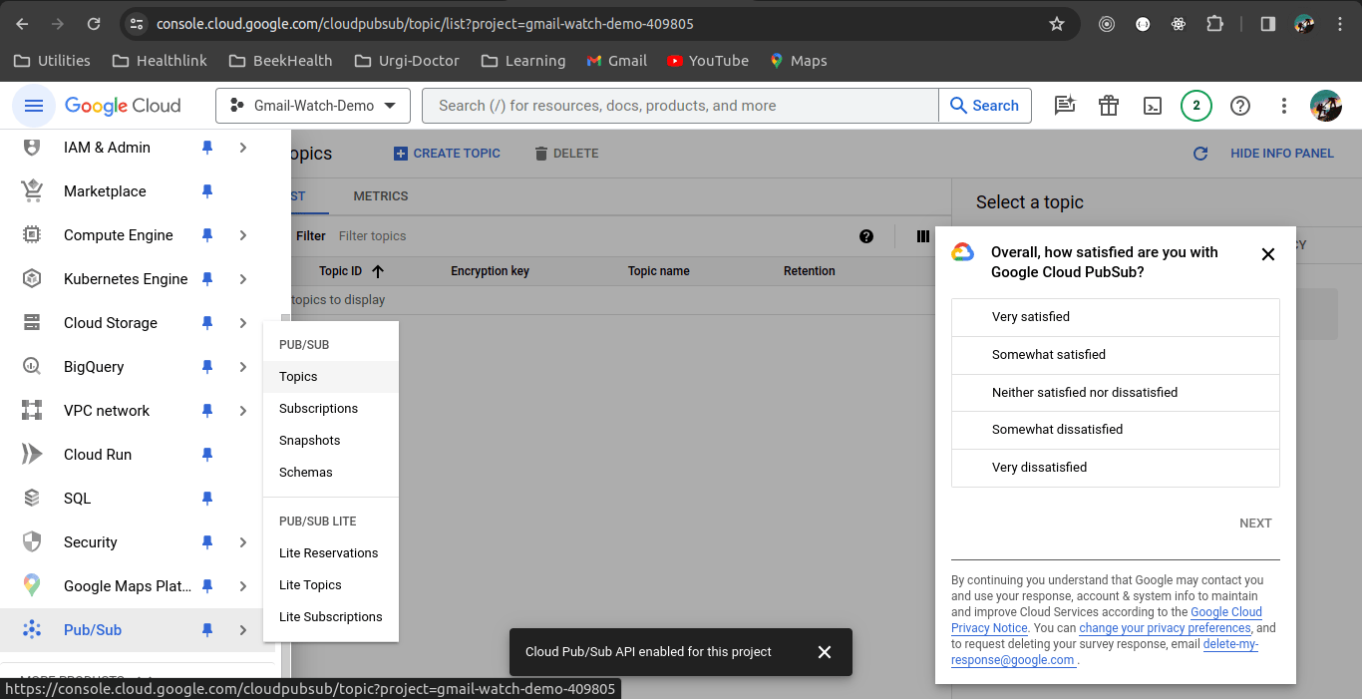Unpin SQL from the navigation menu
This screenshot has width=1362, height=699.
point(206,498)
